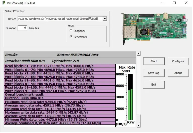
Task: Maximize the PCIeTest window
Action: click(x=174, y=3)
